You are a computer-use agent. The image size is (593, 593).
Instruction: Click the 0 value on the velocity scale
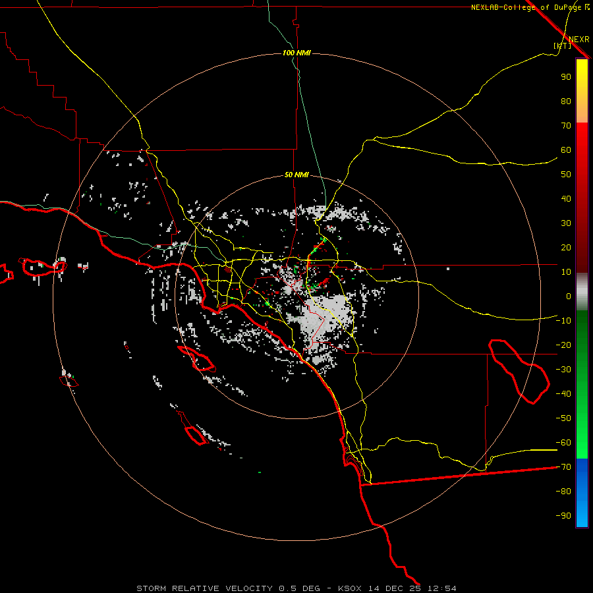[x=569, y=296]
